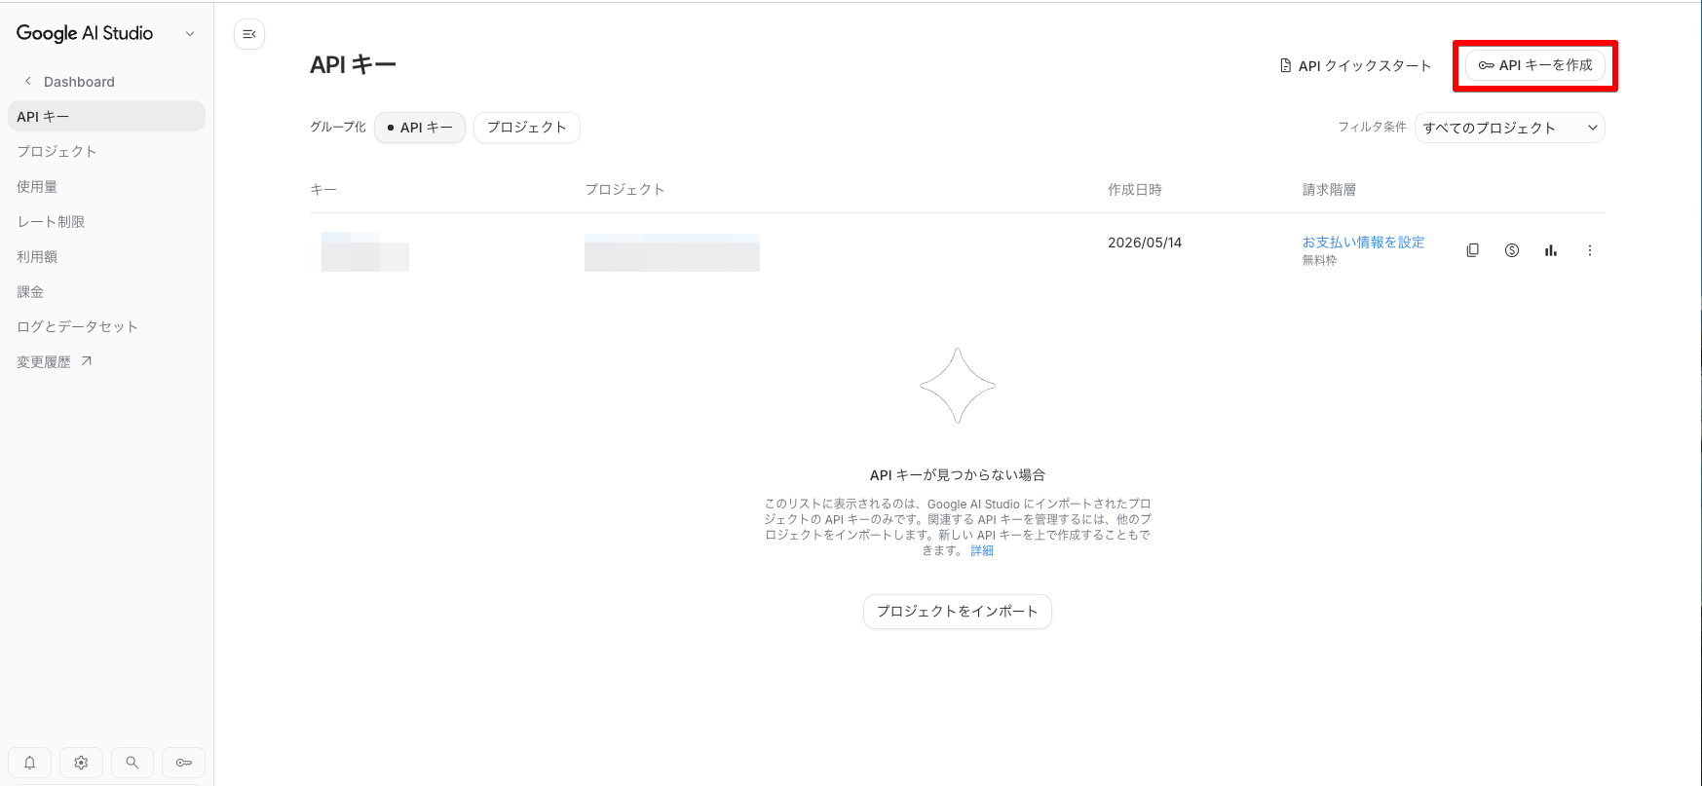Open settings with the gear icon

point(81,763)
